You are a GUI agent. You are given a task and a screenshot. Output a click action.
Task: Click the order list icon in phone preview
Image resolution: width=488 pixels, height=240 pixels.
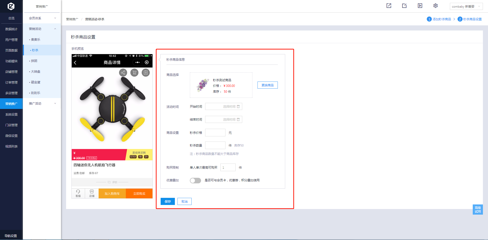click(146, 73)
